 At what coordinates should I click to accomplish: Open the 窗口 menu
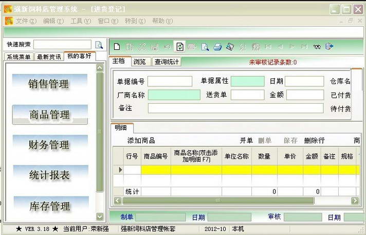[x=108, y=21]
